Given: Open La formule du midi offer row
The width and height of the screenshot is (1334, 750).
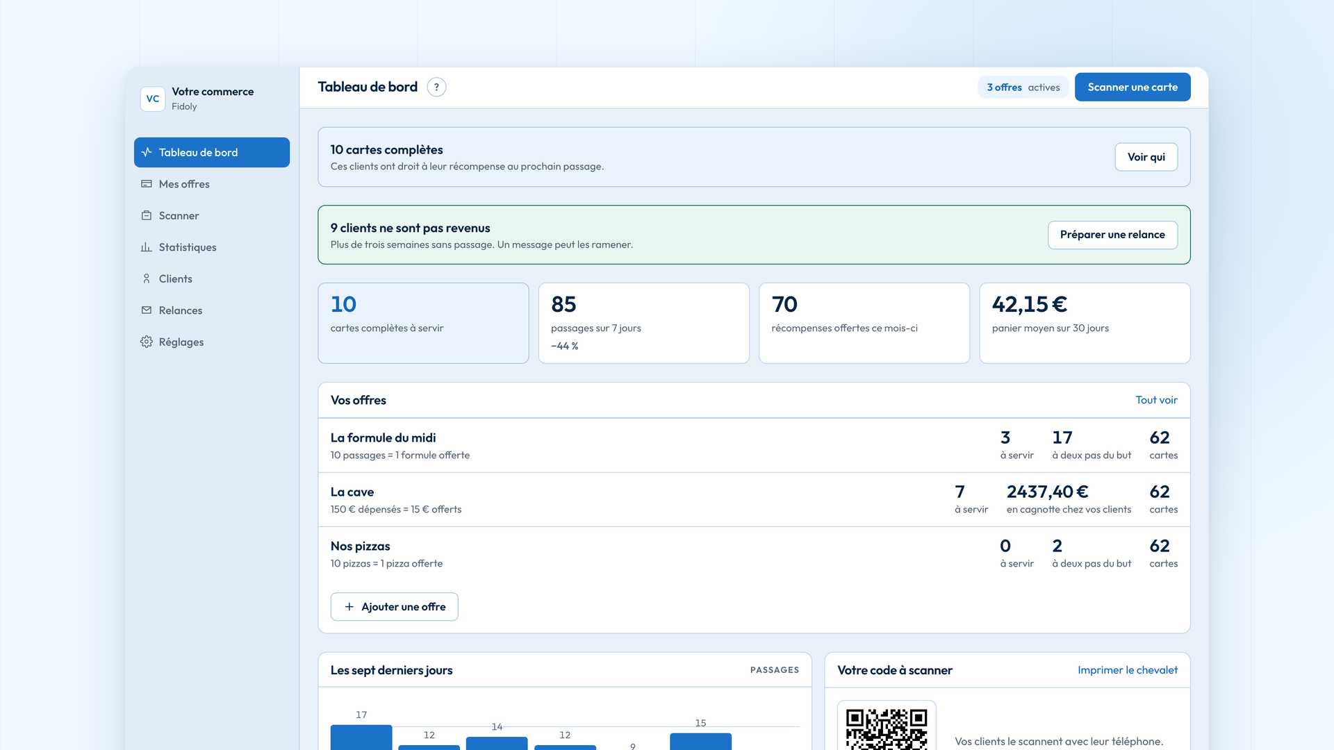Looking at the screenshot, I should [x=754, y=446].
